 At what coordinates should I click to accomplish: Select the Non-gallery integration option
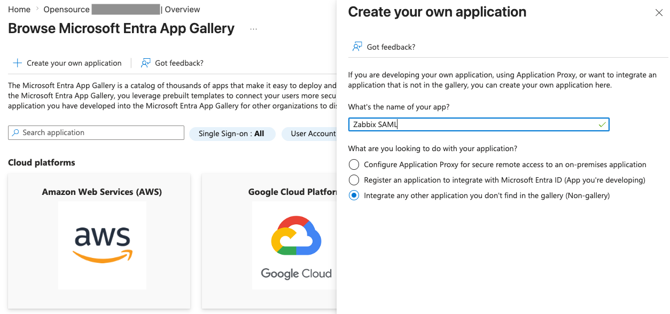[x=353, y=195]
